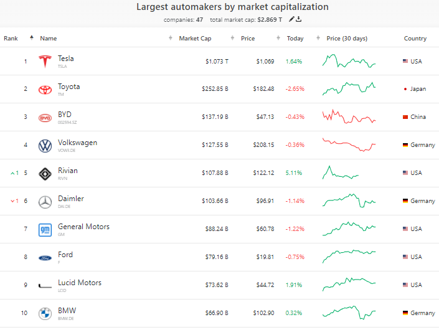This screenshot has height=330, width=439.
Task: Click BYD's red 30-day price sparkline
Action: click(349, 117)
